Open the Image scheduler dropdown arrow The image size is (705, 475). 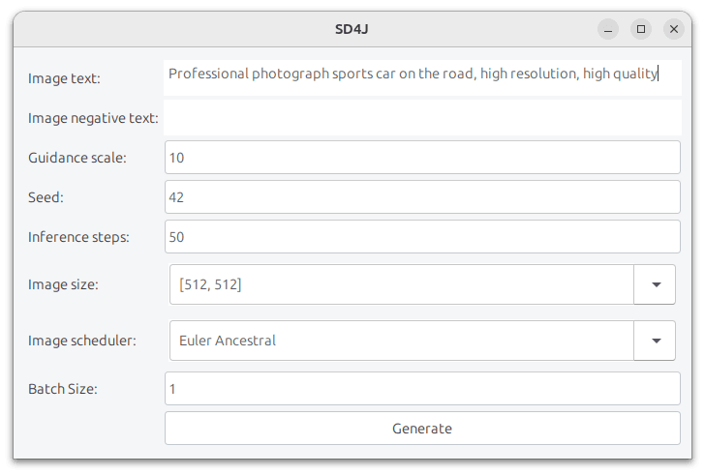tap(656, 341)
